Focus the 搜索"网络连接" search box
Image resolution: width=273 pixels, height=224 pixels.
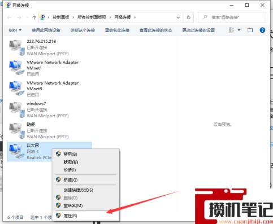point(232,17)
